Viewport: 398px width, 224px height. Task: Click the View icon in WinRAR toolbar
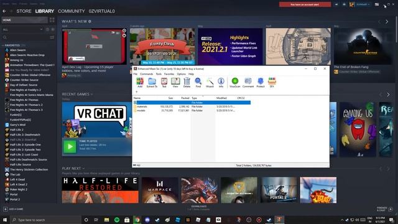pos(175,83)
